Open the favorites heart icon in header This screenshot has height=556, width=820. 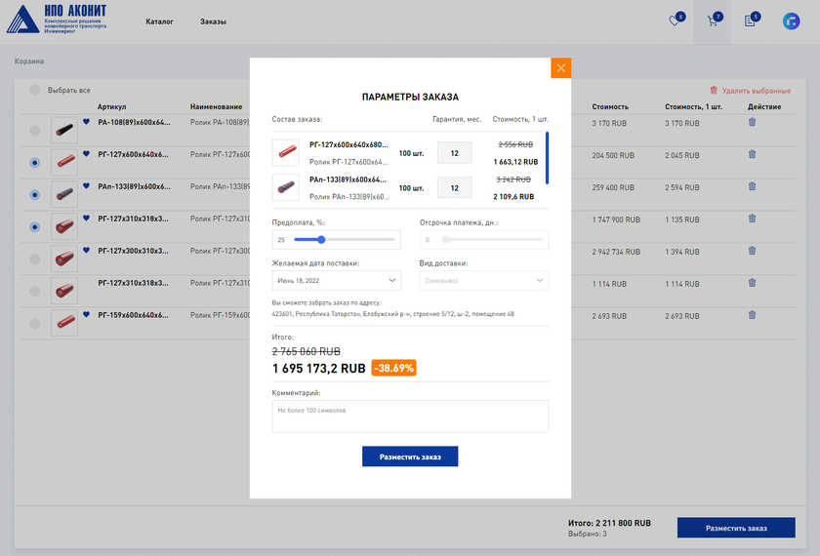coord(675,20)
